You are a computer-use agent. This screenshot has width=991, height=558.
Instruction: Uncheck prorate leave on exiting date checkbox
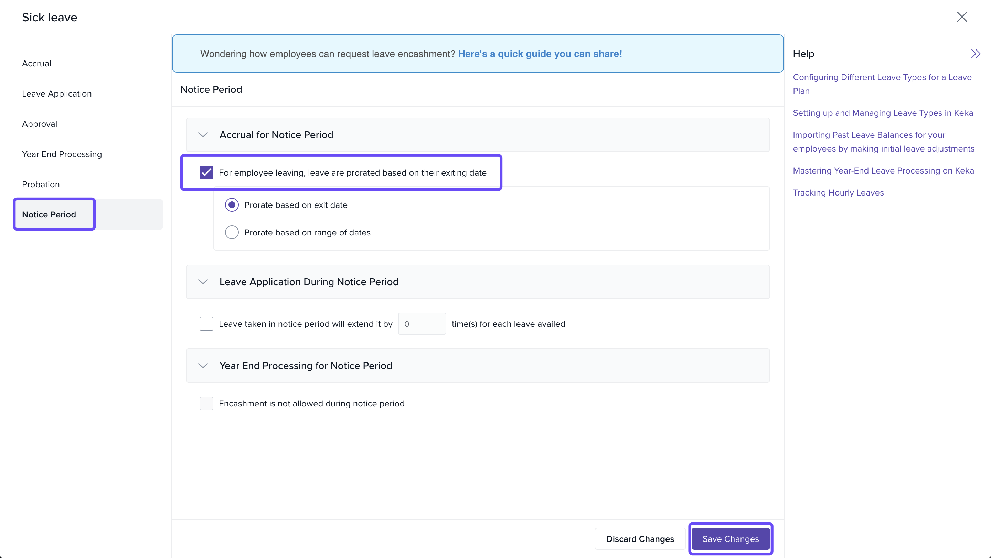(206, 173)
